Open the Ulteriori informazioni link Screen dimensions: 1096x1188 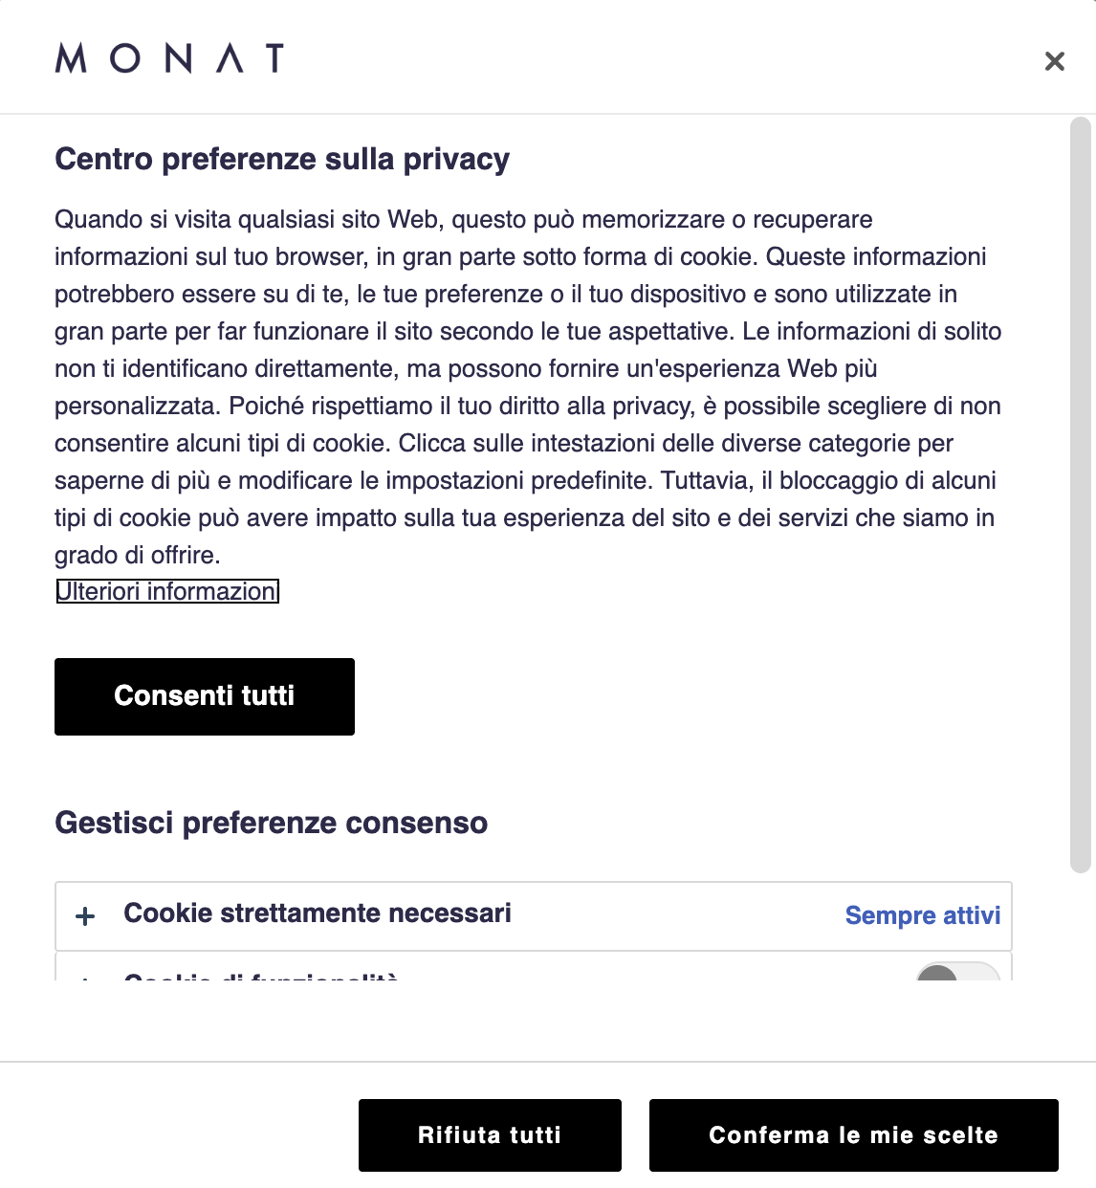pyautogui.click(x=167, y=591)
